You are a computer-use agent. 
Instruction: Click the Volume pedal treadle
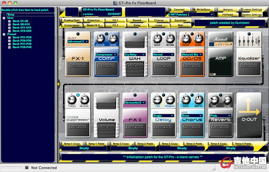pyautogui.click(x=106, y=130)
